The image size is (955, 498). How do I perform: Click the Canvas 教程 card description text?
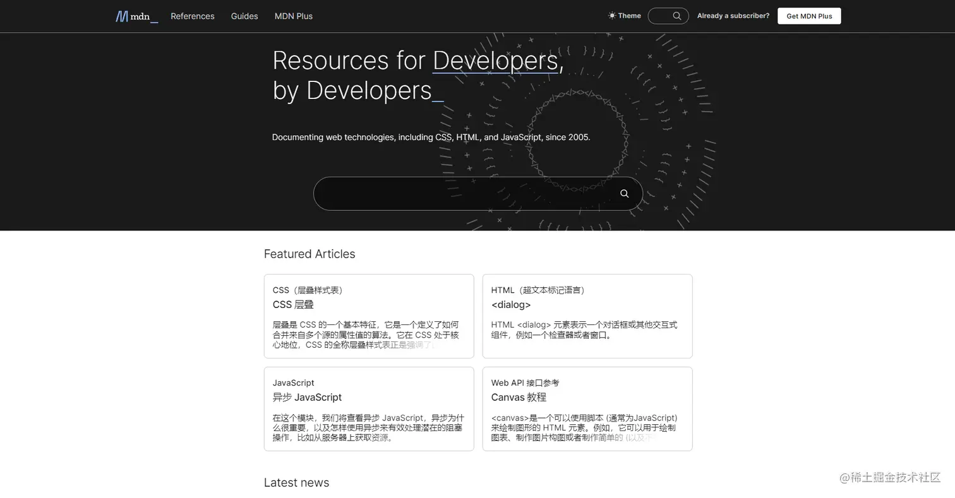[584, 428]
